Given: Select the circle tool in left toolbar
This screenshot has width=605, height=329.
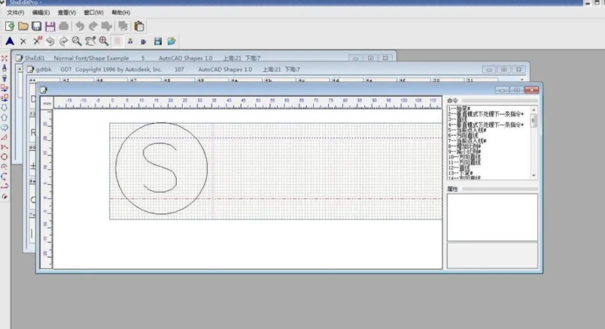Looking at the screenshot, I should coord(5,156).
